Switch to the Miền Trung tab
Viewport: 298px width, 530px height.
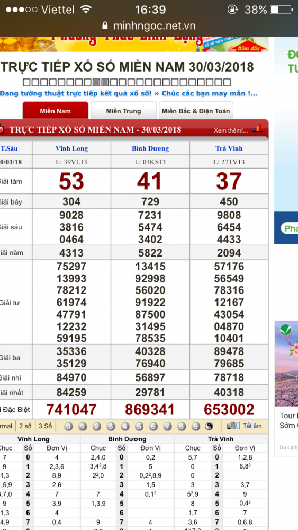[123, 111]
